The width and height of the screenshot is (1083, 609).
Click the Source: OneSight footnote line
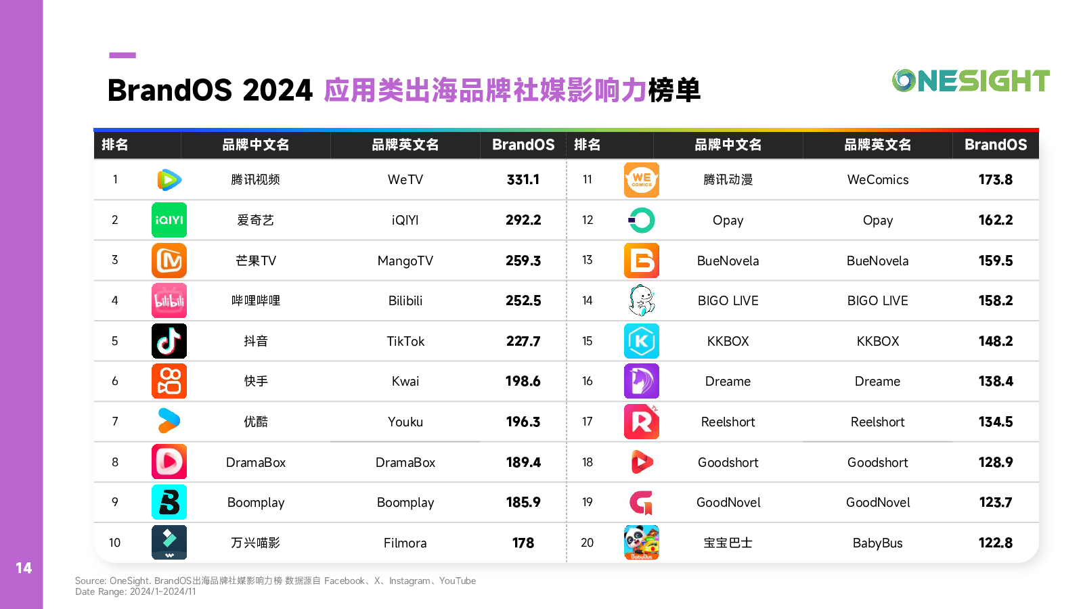coord(275,581)
